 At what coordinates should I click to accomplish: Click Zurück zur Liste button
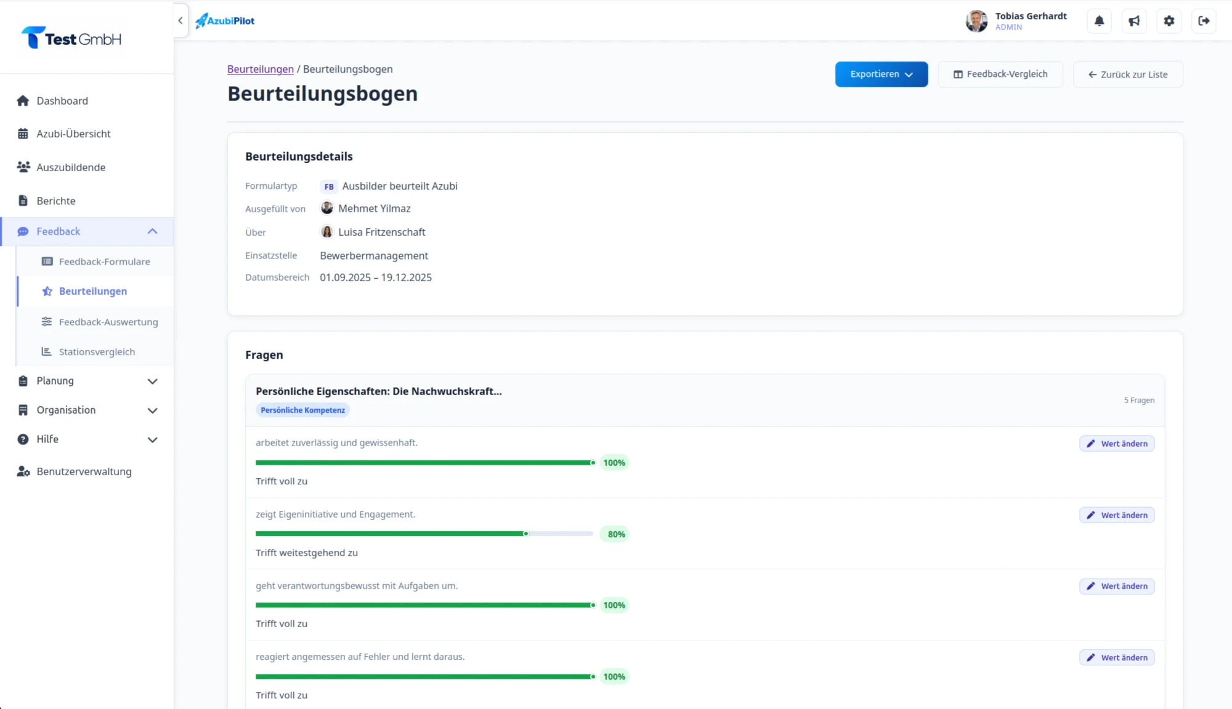tap(1128, 74)
